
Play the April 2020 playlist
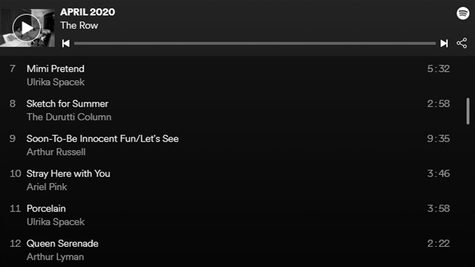27,27
